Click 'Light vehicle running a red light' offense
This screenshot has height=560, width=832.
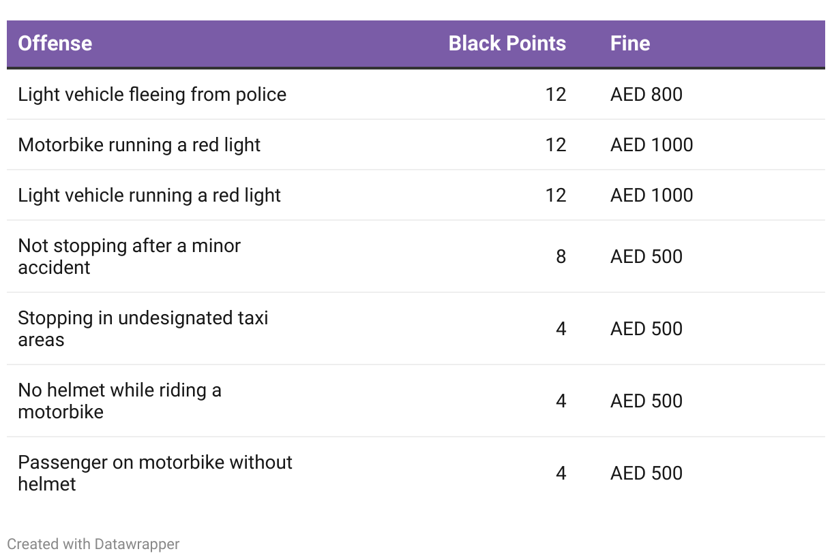coord(149,195)
